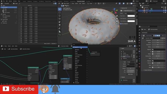Click the Blender logo in the top bar
This screenshot has height=94, width=167.
coord(1,1)
